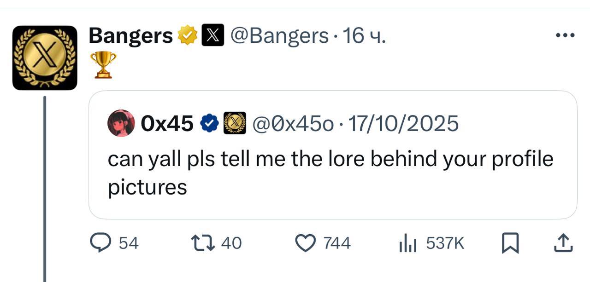Click the trophy emoji in the post
The width and height of the screenshot is (590, 282).
[x=102, y=65]
